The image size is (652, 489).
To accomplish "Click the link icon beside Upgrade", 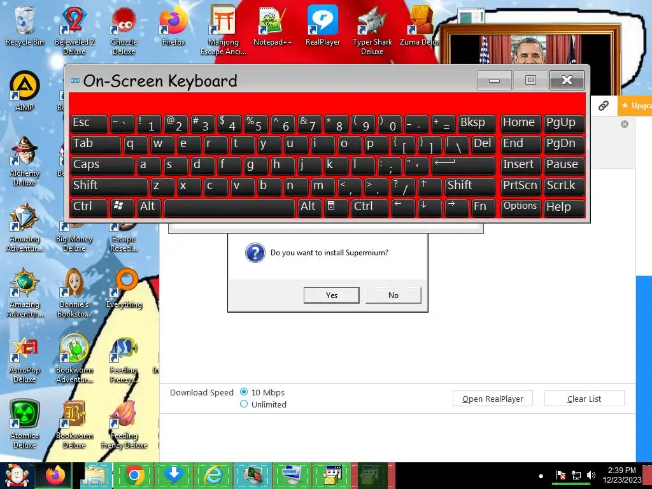I will tap(604, 106).
